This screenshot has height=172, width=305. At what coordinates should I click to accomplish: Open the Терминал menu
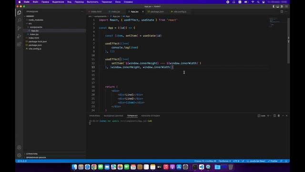[107, 2]
